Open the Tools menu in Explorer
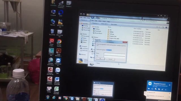 coord(104,21)
